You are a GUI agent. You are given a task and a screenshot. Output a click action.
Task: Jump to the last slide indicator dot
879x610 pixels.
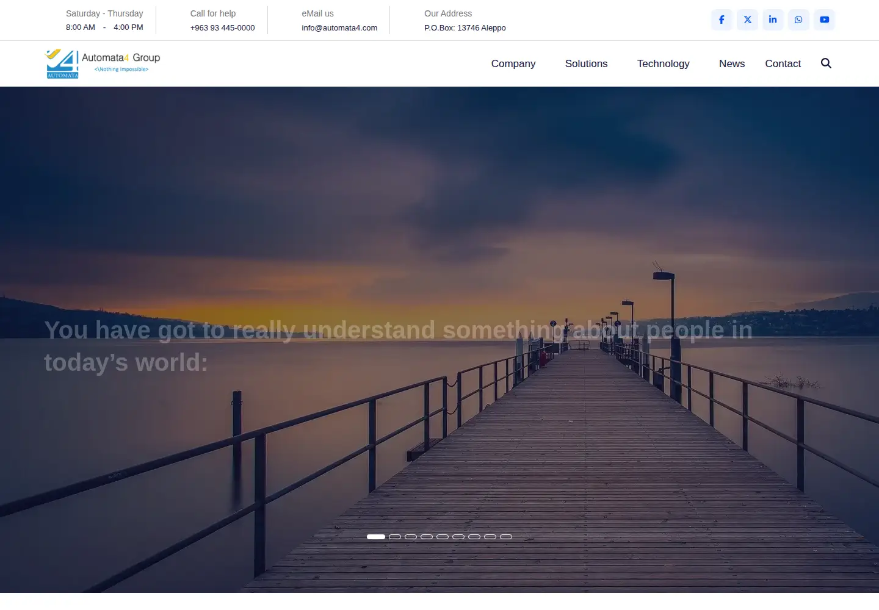coord(506,537)
